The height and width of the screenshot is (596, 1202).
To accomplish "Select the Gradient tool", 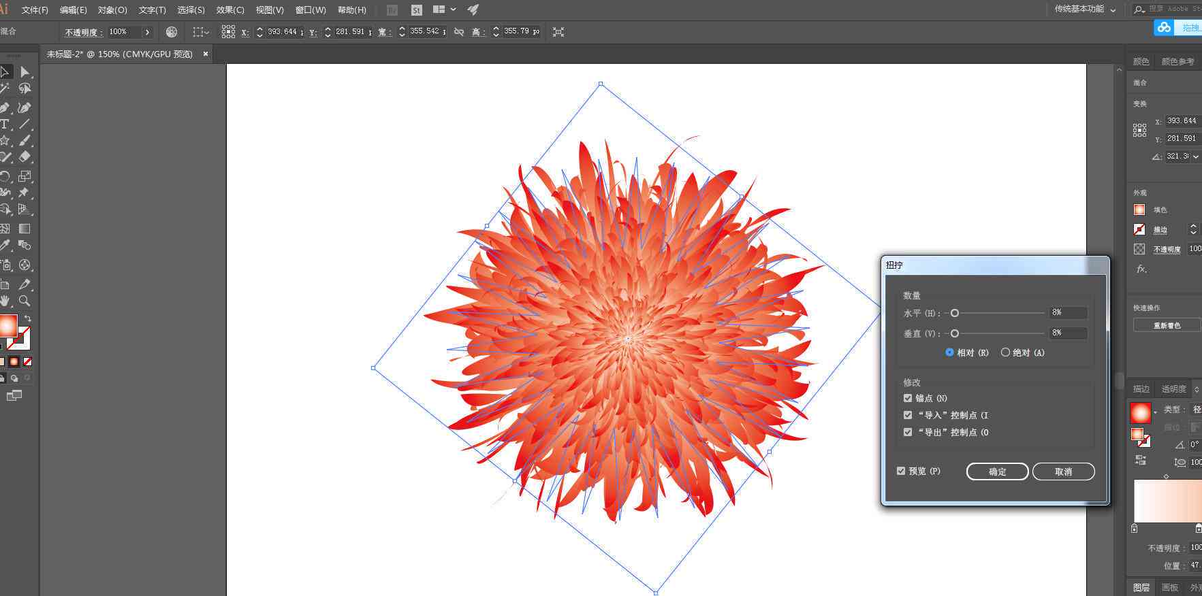I will [x=25, y=229].
